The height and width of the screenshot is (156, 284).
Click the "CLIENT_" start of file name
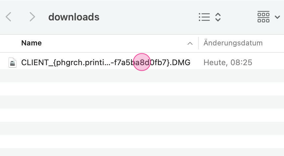click(33, 62)
